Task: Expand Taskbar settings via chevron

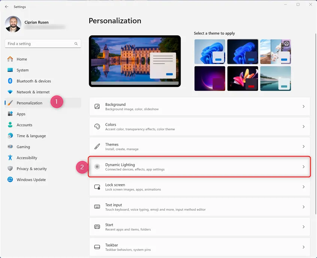Action: click(x=304, y=247)
